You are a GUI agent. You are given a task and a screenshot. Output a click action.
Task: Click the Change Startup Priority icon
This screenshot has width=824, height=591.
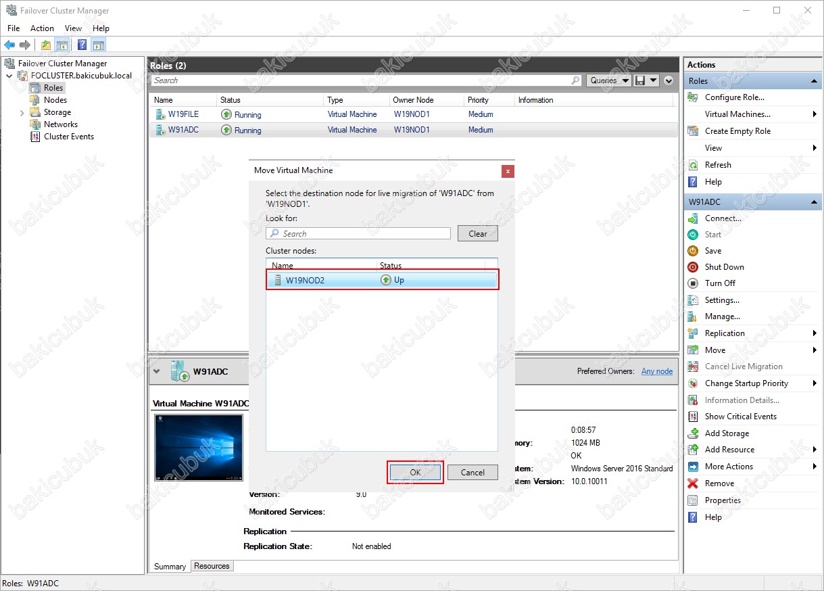pos(693,383)
